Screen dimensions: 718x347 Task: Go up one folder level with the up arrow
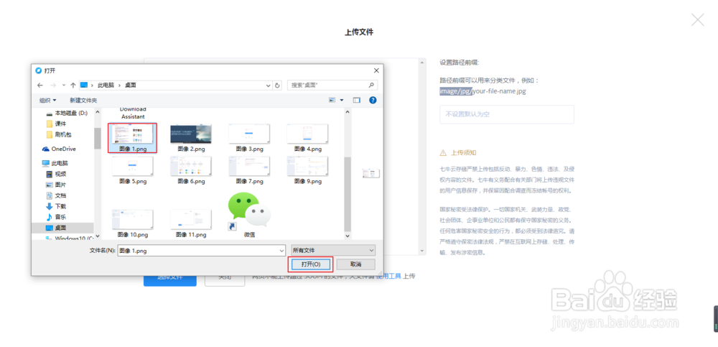pos(73,85)
